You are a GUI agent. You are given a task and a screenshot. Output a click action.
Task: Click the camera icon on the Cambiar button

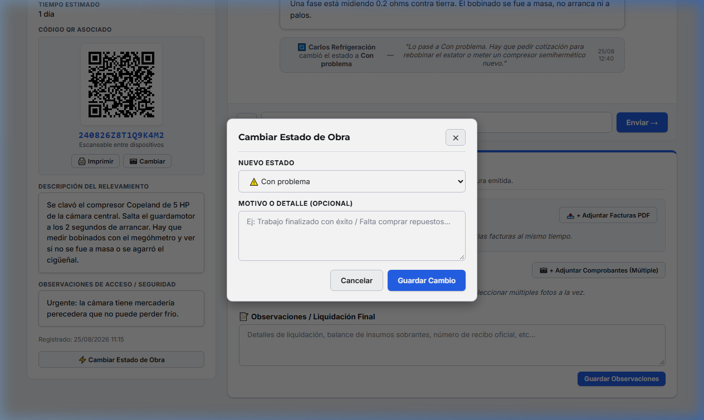pos(133,161)
